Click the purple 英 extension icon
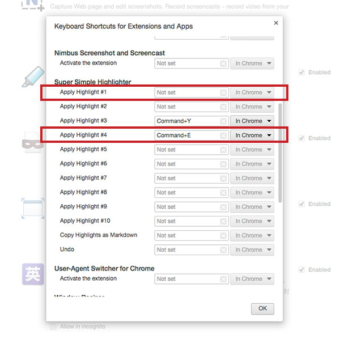 point(33,274)
